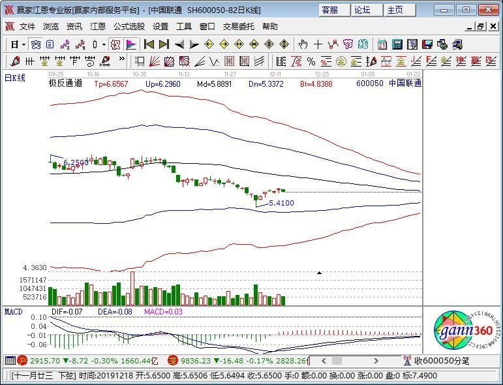The width and height of the screenshot is (503, 385).
Task: Open the period selector dropdown arrow next to 日
Action: (x=23, y=44)
